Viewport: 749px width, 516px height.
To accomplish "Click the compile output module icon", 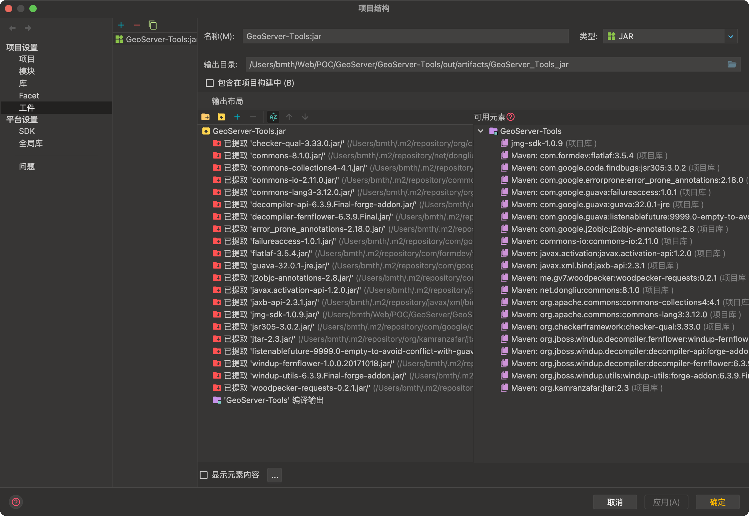I will point(217,400).
